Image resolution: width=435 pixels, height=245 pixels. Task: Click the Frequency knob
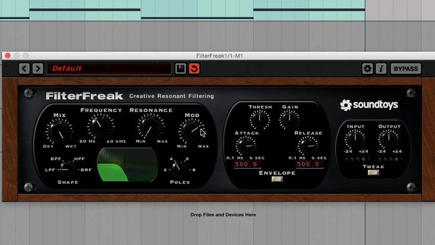pos(100,127)
